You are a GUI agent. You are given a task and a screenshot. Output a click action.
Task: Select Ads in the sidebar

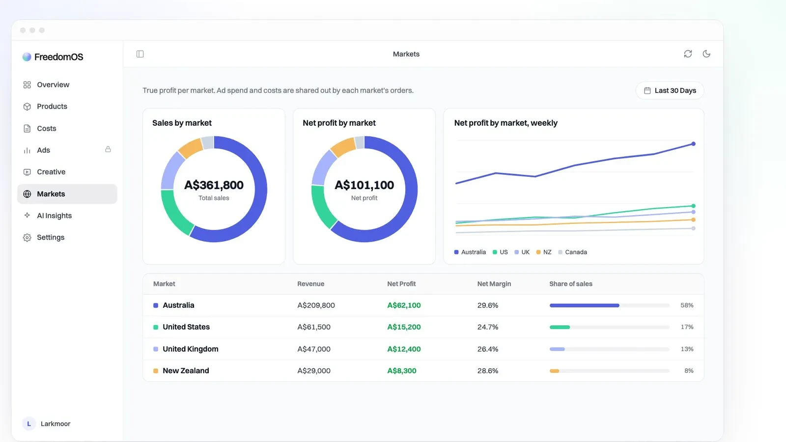click(67, 150)
